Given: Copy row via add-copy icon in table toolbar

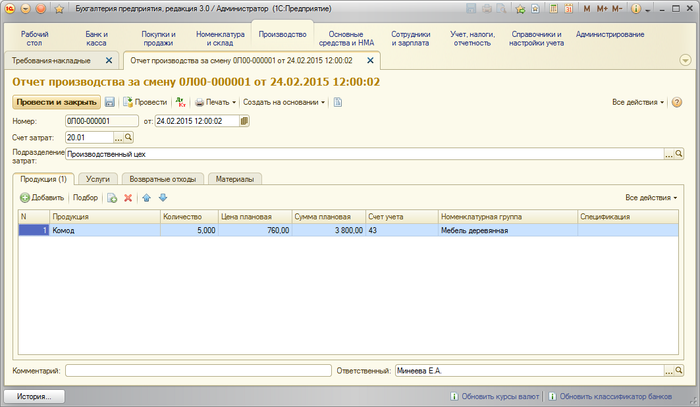Looking at the screenshot, I should click(x=112, y=198).
